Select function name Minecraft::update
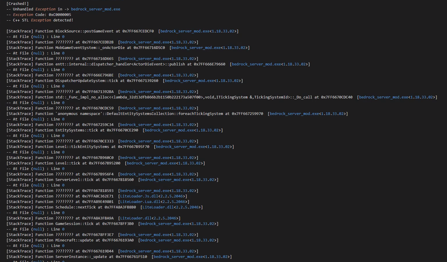This screenshot has height=262, width=447. (74, 240)
